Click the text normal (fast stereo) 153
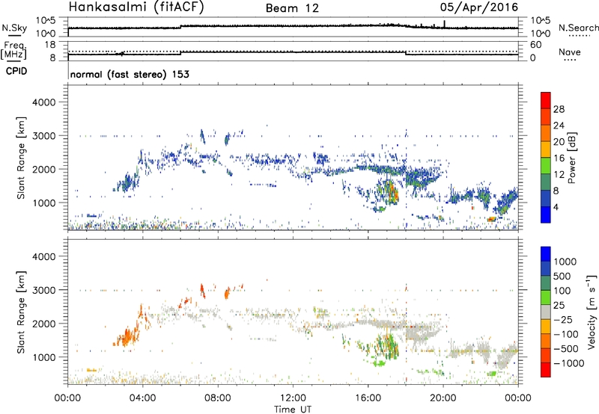 (x=130, y=74)
